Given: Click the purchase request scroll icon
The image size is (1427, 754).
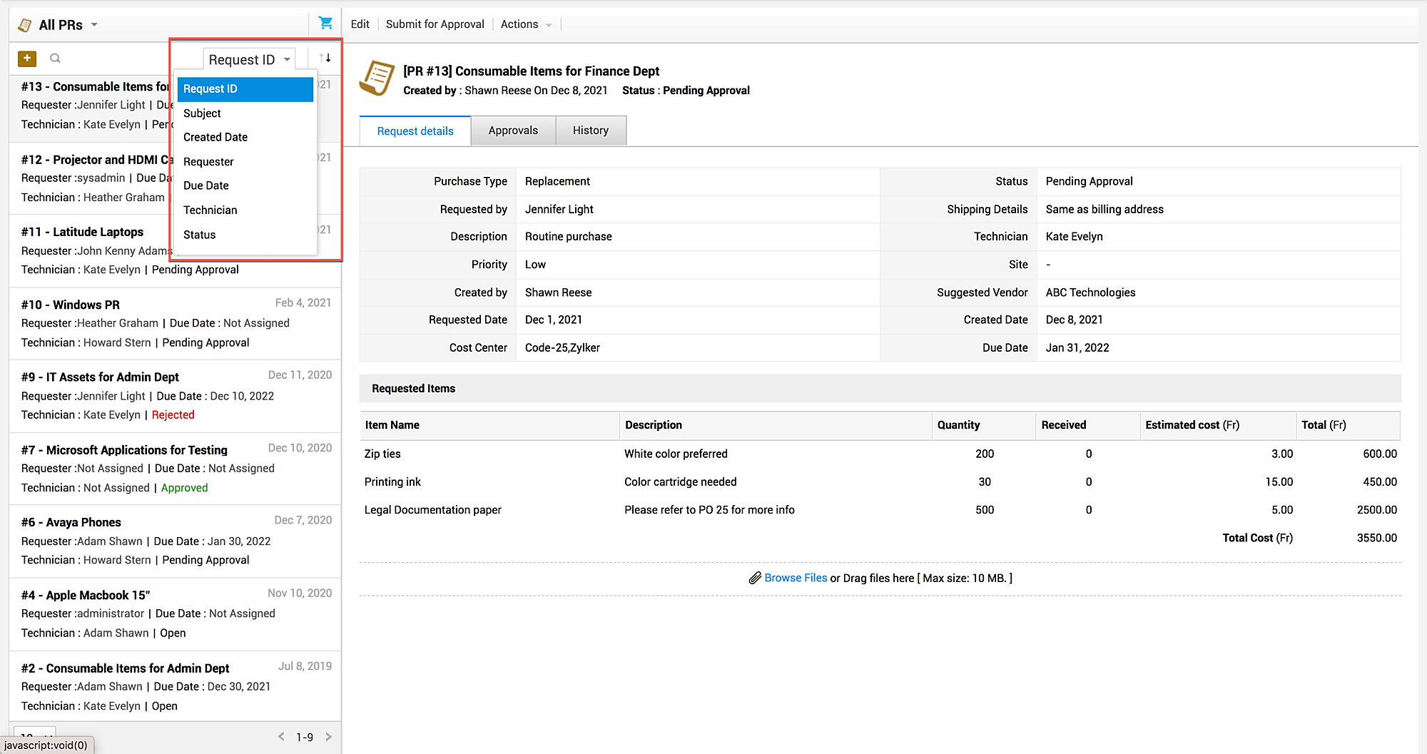Looking at the screenshot, I should [x=377, y=78].
